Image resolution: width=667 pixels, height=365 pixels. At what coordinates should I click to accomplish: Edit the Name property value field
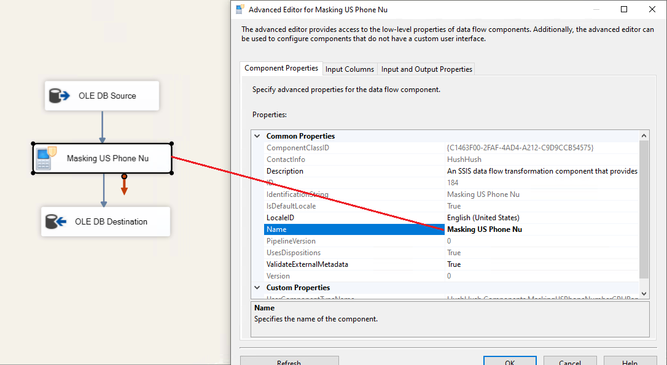[x=540, y=229]
